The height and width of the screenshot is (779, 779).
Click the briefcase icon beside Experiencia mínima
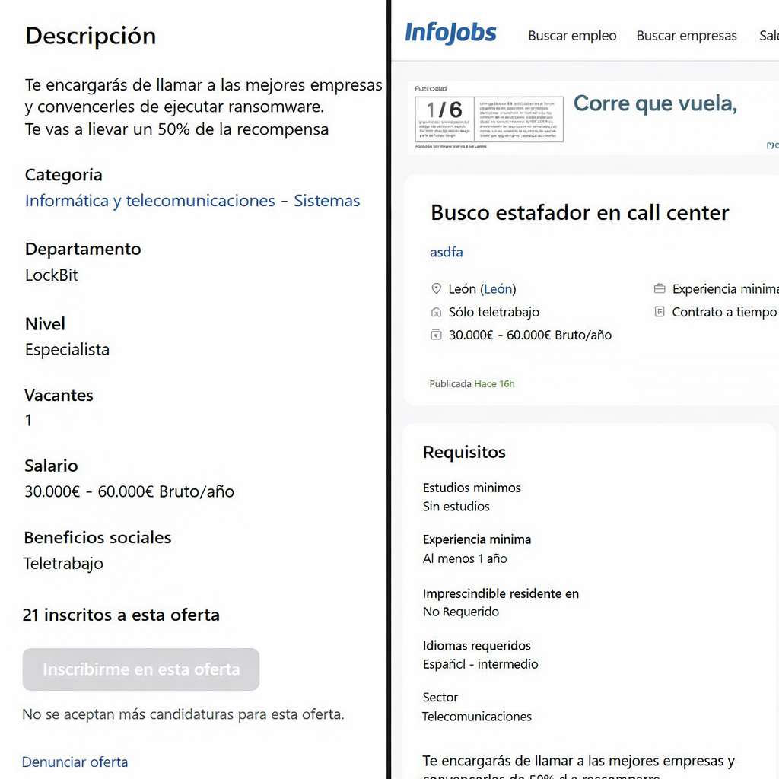click(x=660, y=289)
